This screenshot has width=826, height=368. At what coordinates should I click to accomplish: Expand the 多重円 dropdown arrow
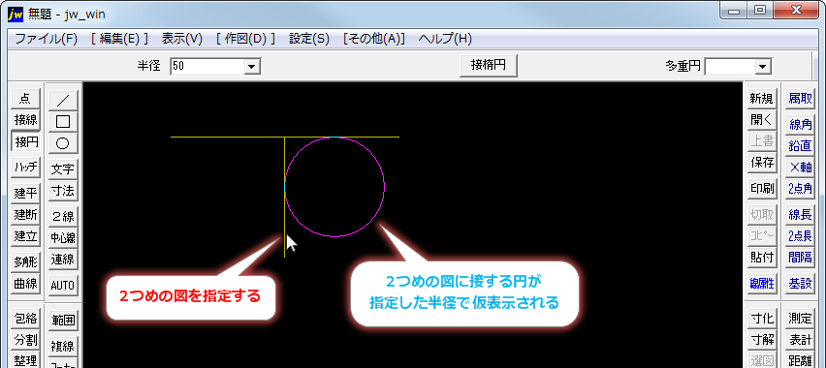[x=762, y=67]
